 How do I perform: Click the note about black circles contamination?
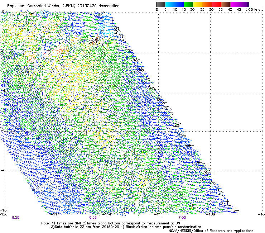tap(160, 227)
